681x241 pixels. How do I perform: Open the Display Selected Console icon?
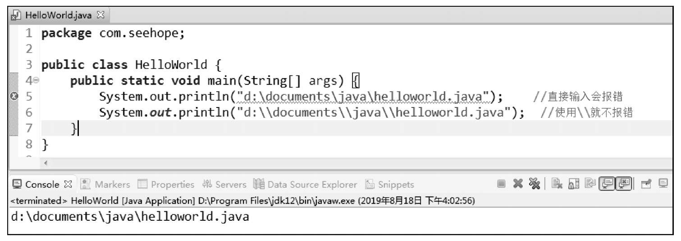coord(663,183)
